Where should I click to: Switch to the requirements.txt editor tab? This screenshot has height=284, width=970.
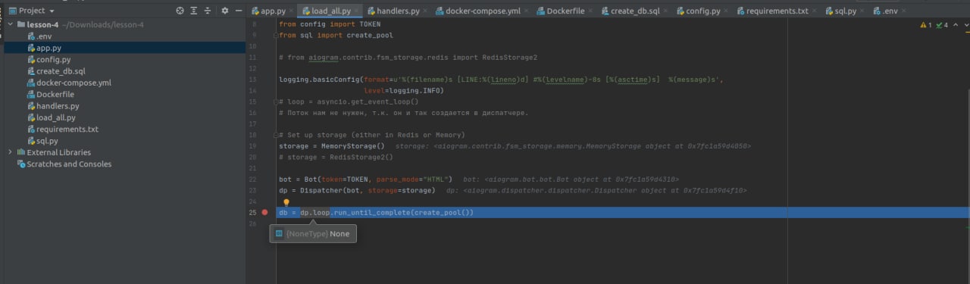(776, 11)
